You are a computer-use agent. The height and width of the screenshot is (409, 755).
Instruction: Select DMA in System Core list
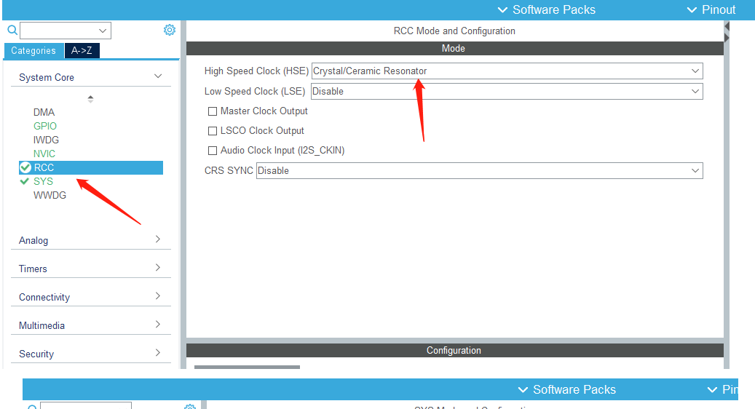(44, 112)
